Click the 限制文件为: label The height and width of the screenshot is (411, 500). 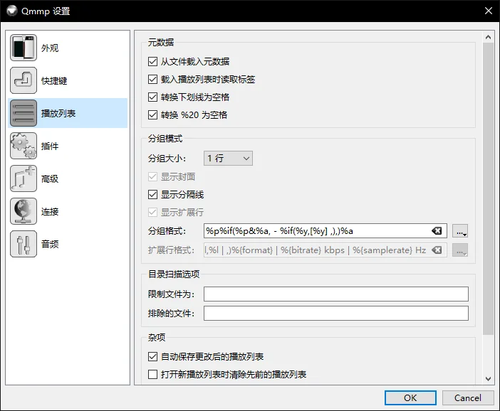click(171, 294)
